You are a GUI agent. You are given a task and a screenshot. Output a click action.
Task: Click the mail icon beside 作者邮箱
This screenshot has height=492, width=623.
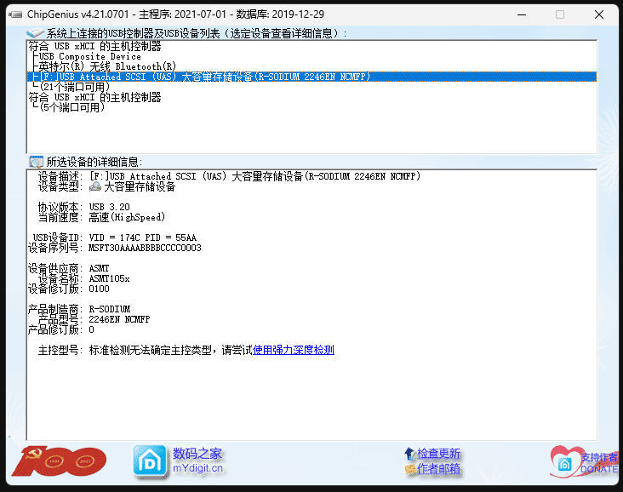click(x=409, y=469)
